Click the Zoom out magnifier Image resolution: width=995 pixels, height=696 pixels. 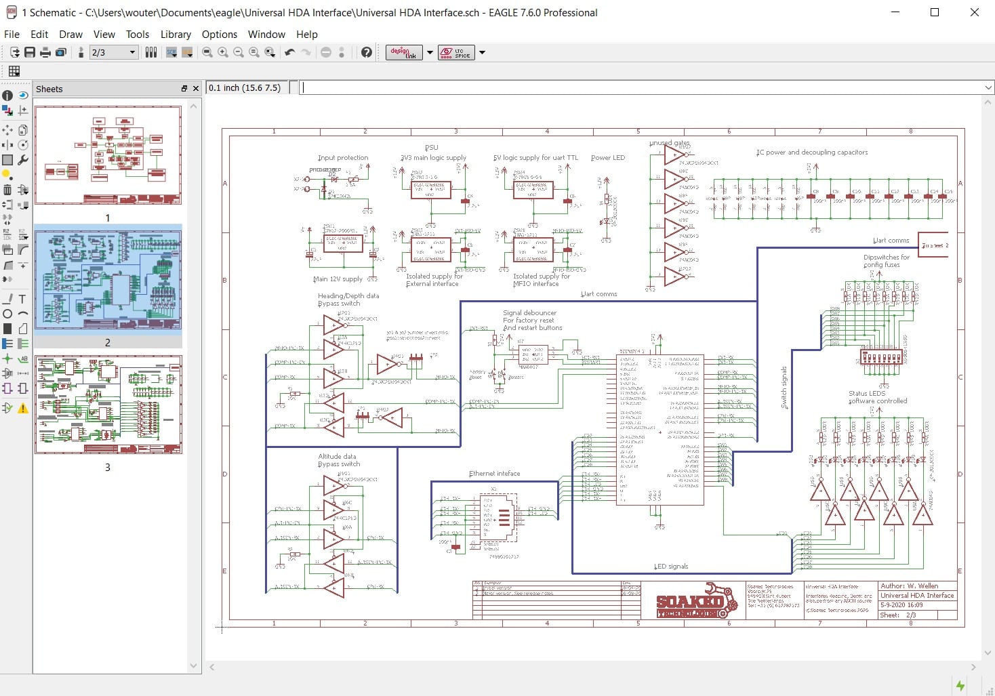239,52
